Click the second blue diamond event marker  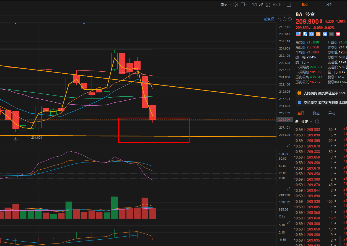[84, 24]
